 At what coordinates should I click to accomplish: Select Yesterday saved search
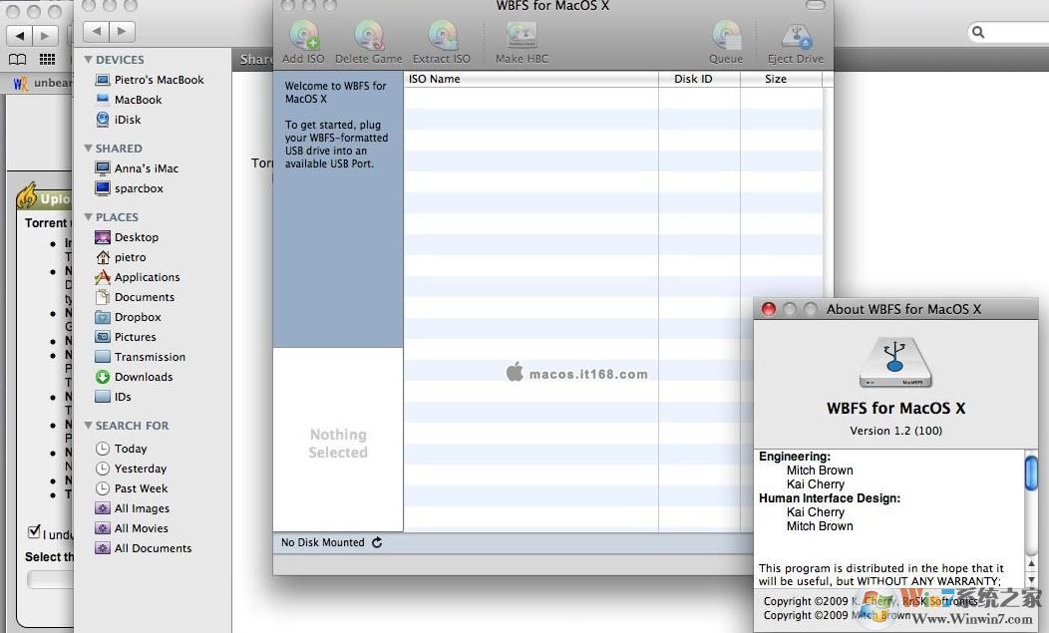[131, 470]
